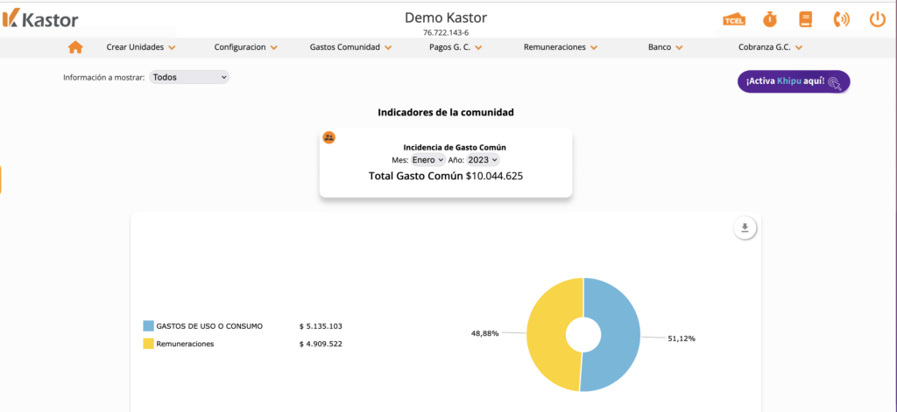The image size is (897, 412).
Task: Click the phone support icon
Action: [842, 19]
